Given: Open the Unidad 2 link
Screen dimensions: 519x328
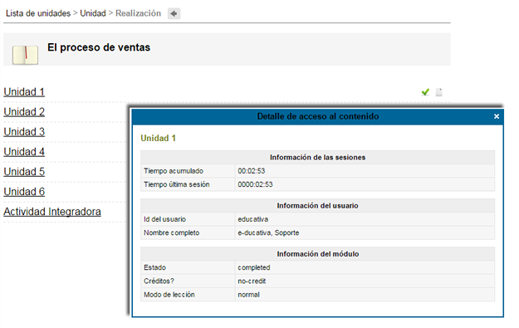Looking at the screenshot, I should pos(24,112).
